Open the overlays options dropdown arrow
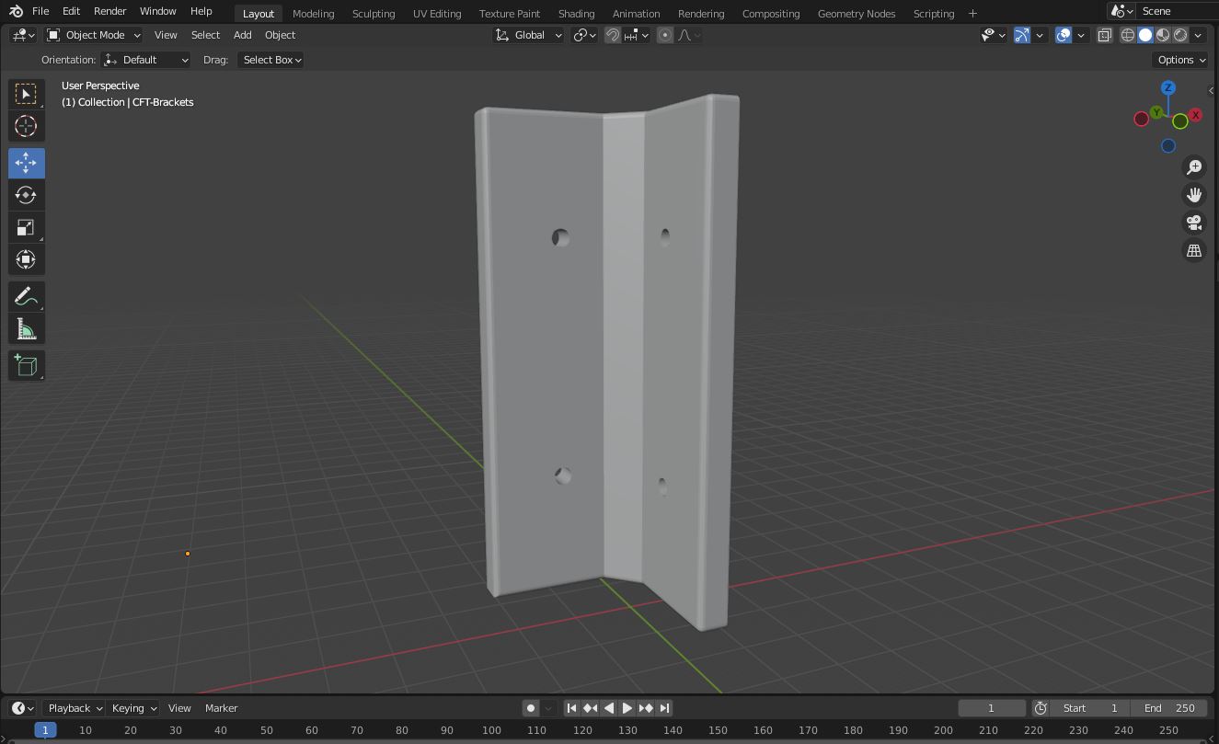Viewport: 1219px width, 744px height. tap(1081, 35)
